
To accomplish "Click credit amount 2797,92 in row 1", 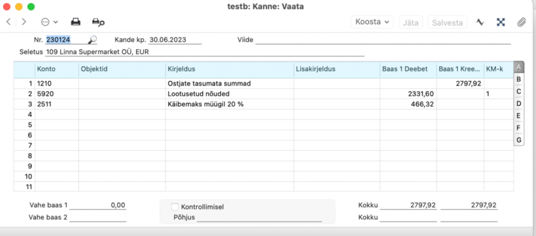I will [460, 83].
